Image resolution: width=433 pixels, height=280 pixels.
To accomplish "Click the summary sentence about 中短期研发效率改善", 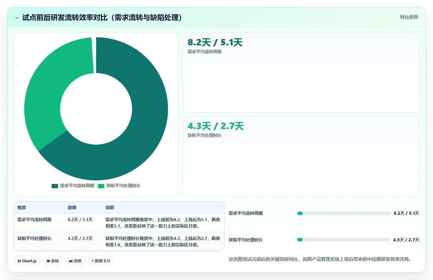I will point(320,259).
